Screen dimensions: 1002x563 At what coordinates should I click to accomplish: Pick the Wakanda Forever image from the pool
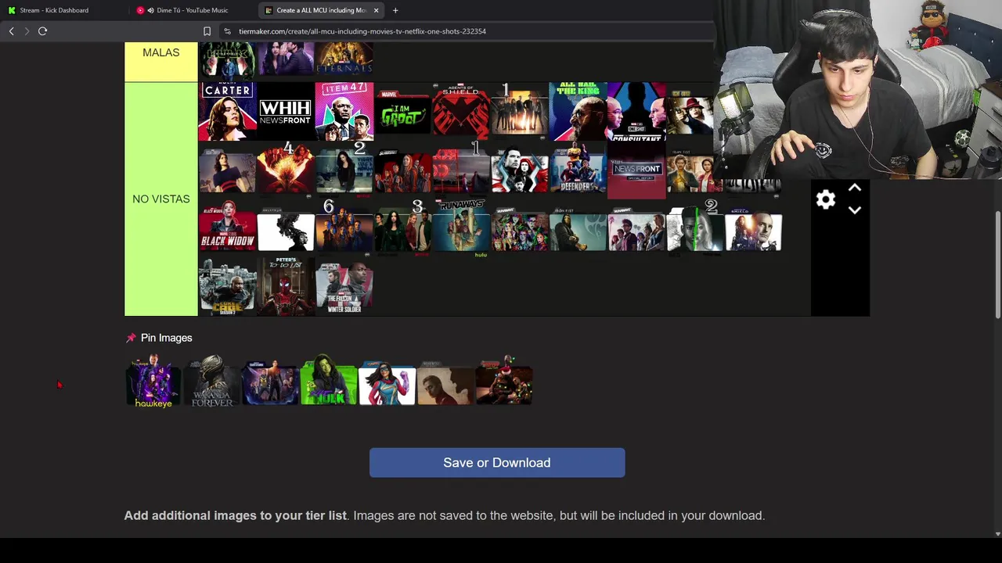[212, 381]
